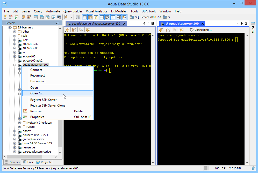Choose Open As... from context menu
Image resolution: width=258 pixels, height=173 pixels.
58,93
